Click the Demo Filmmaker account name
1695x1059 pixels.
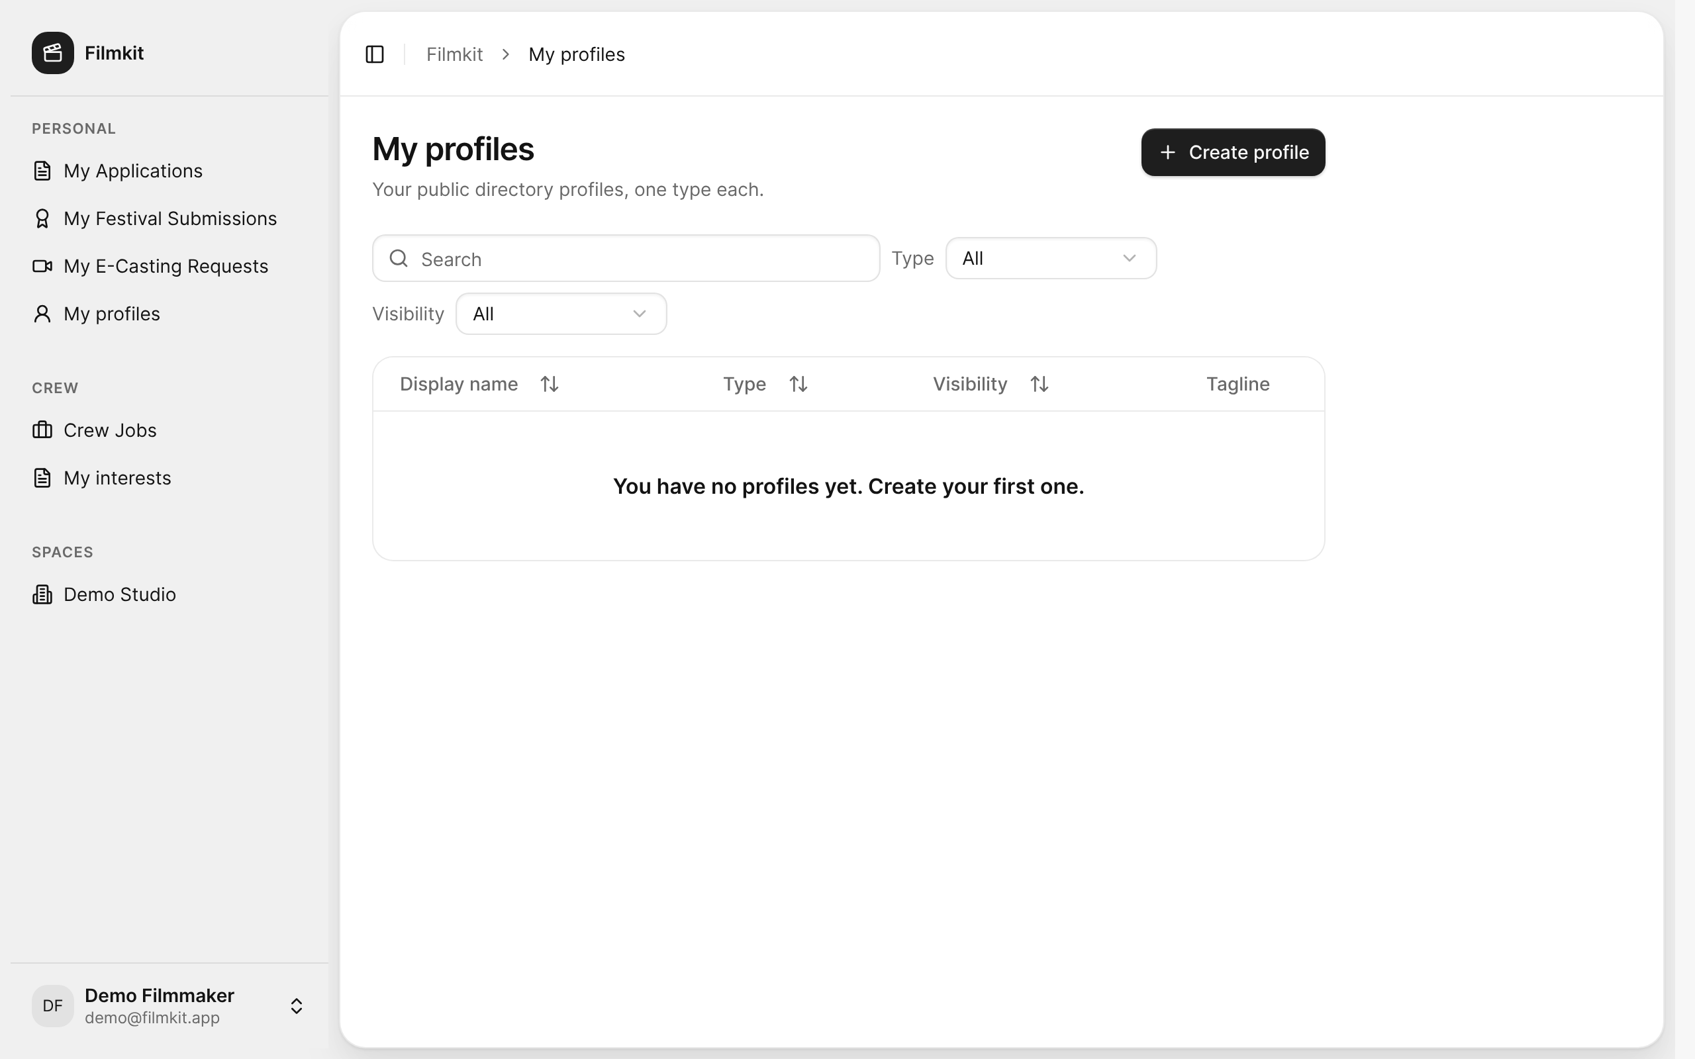pyautogui.click(x=160, y=995)
